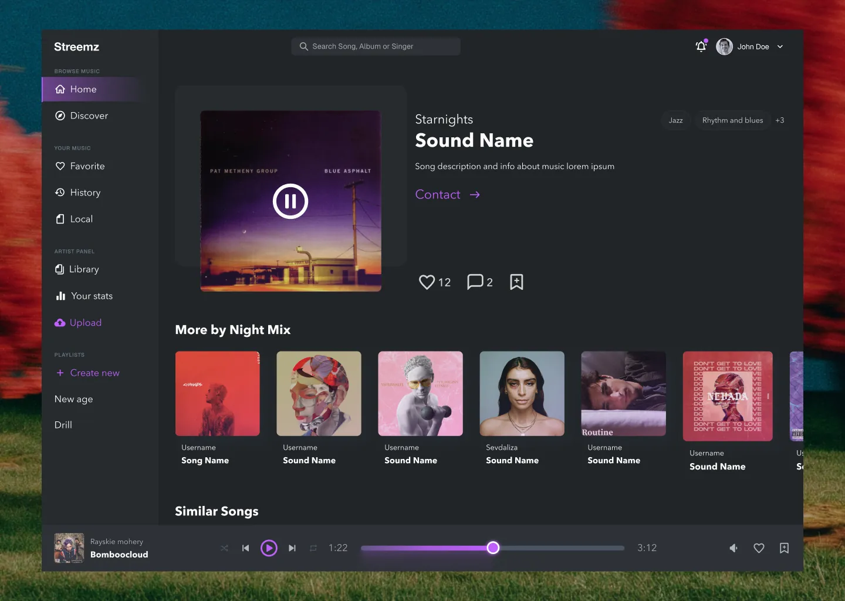
Task: Open the collage face album cover
Action: click(319, 394)
